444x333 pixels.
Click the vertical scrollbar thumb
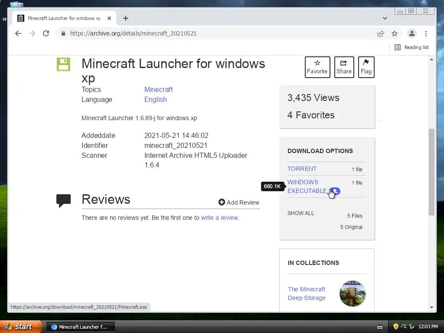[431, 172]
